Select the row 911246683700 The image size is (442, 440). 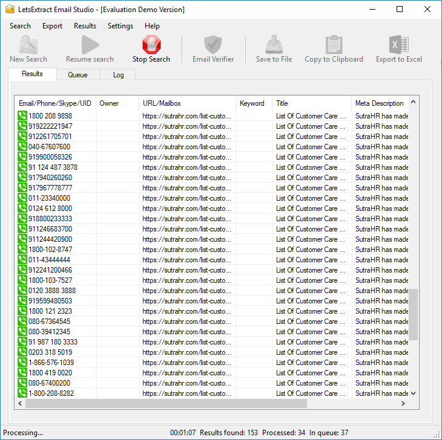[213, 228]
